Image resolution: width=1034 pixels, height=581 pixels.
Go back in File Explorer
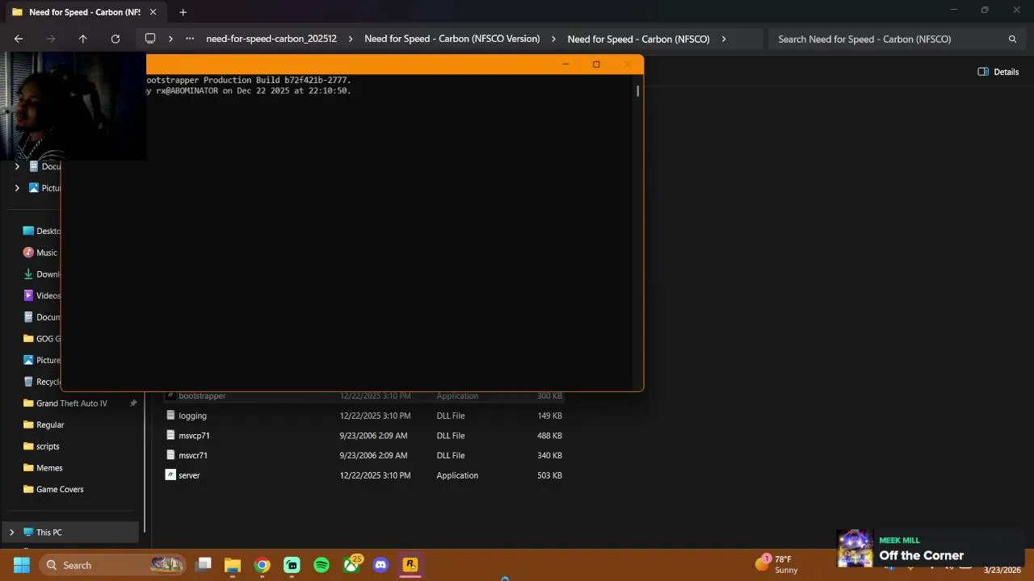point(19,39)
